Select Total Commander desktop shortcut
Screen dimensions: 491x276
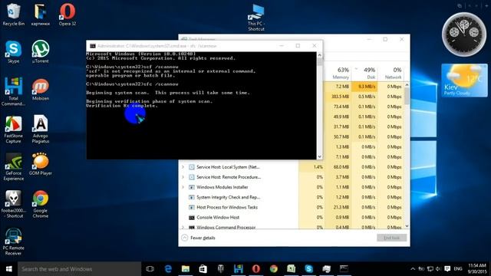coord(13,91)
